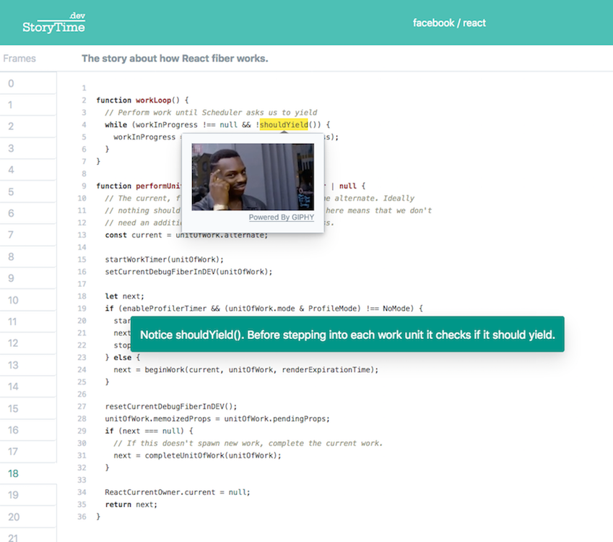The image size is (613, 542).
Task: Click the highlighted shouldYield token
Action: click(x=284, y=125)
